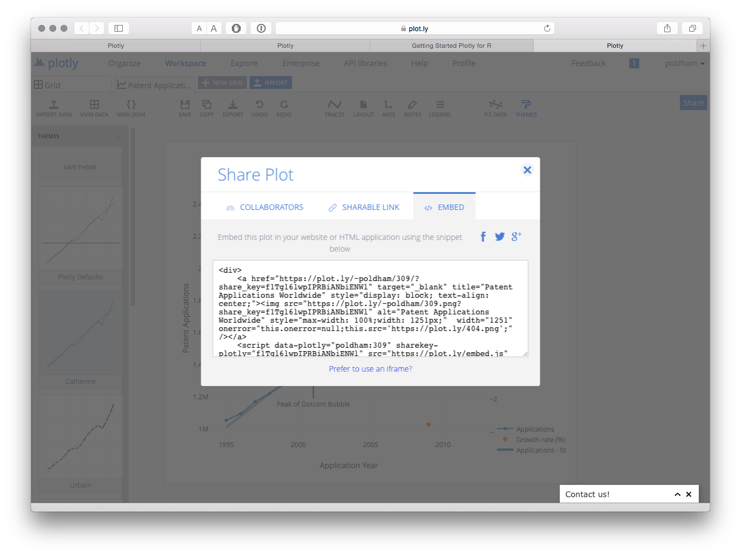
Task: Open the Themes tool
Action: (526, 108)
